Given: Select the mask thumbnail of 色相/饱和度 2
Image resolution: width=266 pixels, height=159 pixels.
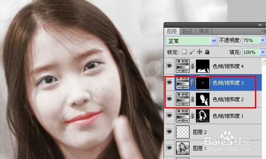Looking at the screenshot, I should click(203, 99).
